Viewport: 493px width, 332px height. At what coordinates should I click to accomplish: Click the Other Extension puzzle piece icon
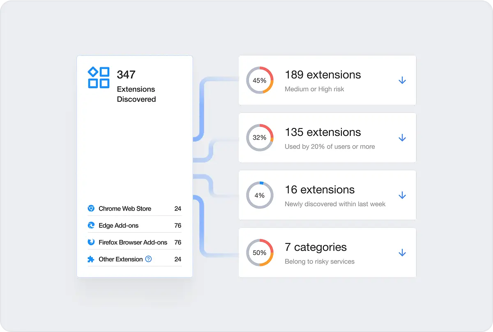(91, 259)
